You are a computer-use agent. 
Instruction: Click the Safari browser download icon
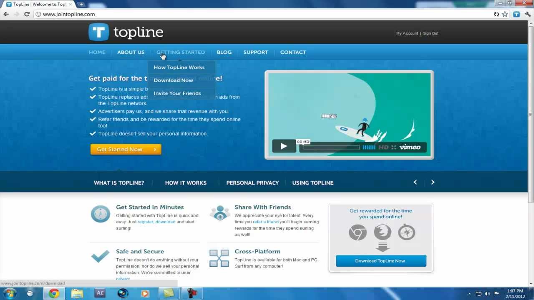point(406,232)
